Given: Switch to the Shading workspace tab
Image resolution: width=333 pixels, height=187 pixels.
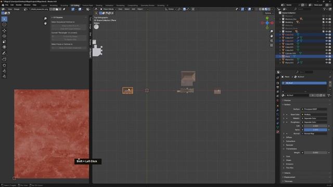Looking at the screenshot, I should pyautogui.click(x=99, y=6).
